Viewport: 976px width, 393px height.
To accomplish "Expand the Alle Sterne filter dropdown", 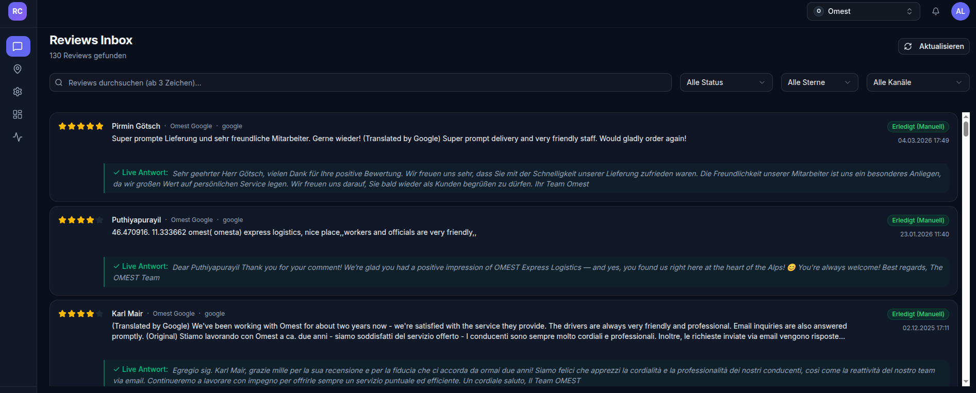I will 819,82.
